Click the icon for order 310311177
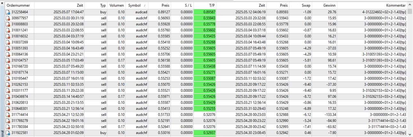413x137 pixels. (8, 91)
